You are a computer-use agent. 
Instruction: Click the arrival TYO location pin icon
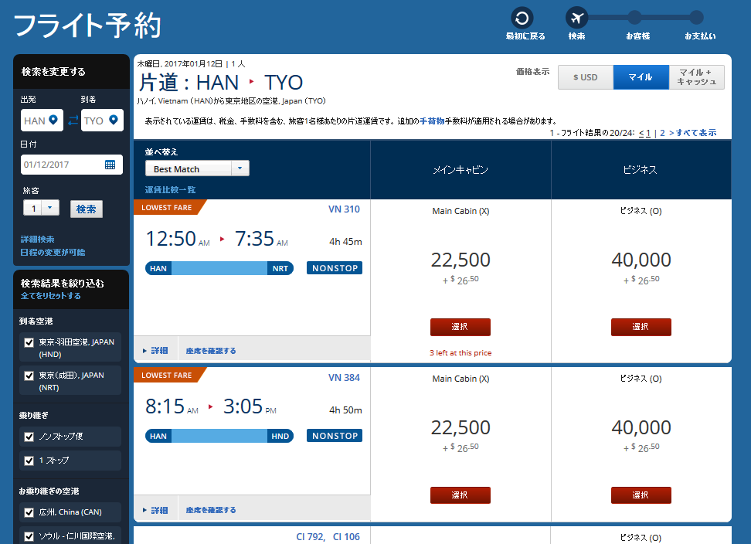tap(113, 121)
